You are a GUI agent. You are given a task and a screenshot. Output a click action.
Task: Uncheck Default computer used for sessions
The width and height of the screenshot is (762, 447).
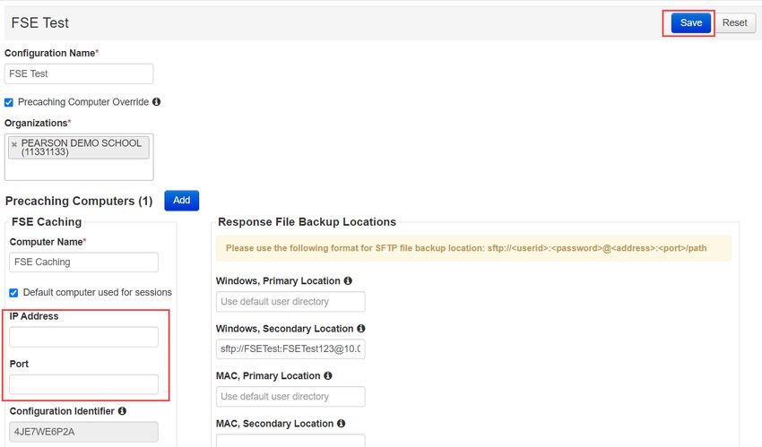13,293
